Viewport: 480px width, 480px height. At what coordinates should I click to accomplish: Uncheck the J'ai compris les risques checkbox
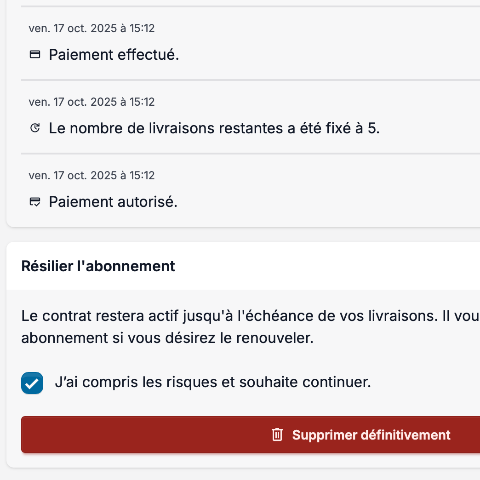point(32,383)
